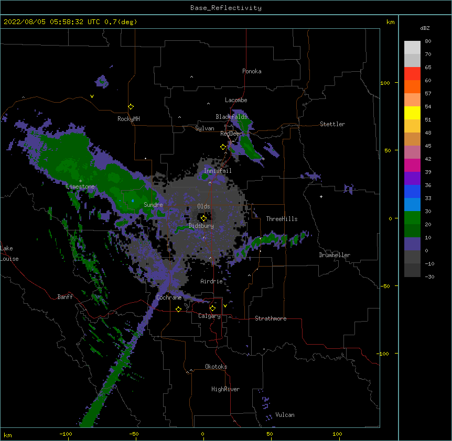
Task: Pick the gray -10 to 0 dBZ swatch
Action: 412,257
